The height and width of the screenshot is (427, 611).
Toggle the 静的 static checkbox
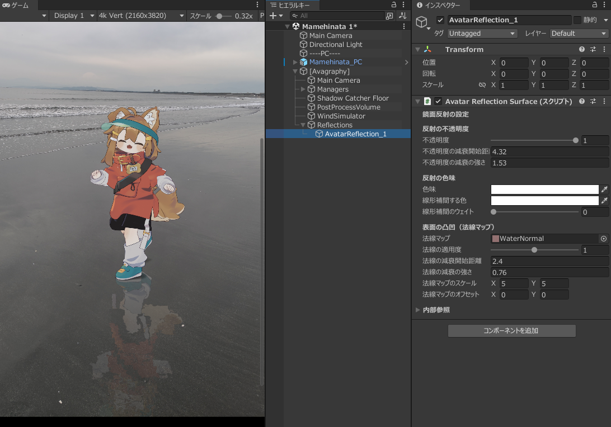[x=577, y=20]
